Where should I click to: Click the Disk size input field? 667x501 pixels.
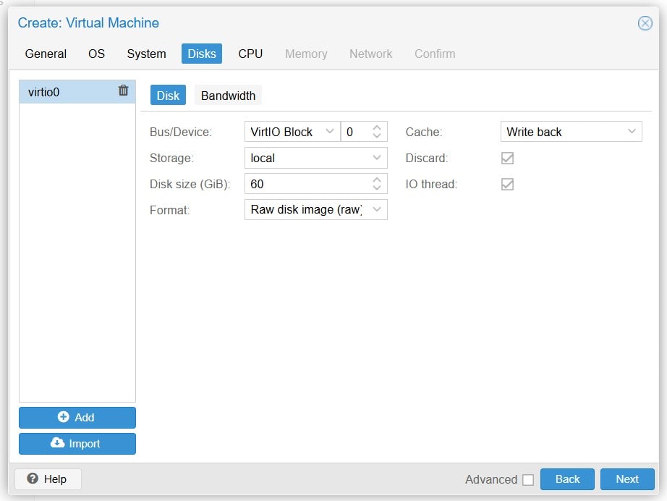(305, 184)
